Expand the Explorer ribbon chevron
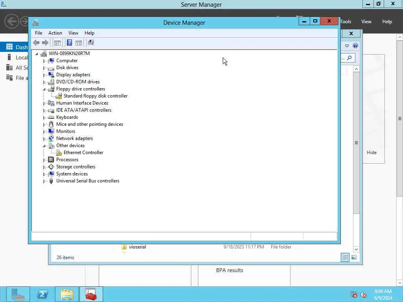Image resolution: width=403 pixels, height=302 pixels. pyautogui.click(x=347, y=46)
